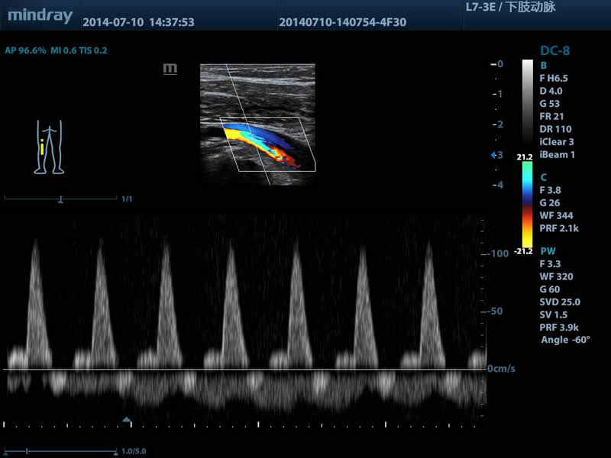The width and height of the screenshot is (611, 458).
Task: Click the triangle marker on the time axis
Action: 127,419
